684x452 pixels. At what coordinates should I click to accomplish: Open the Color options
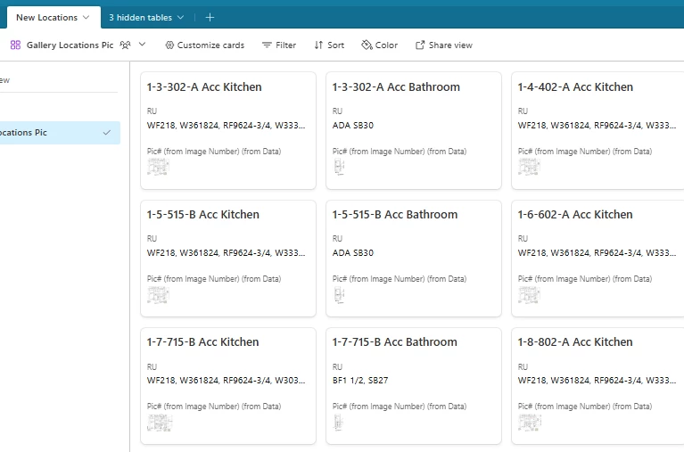(380, 45)
